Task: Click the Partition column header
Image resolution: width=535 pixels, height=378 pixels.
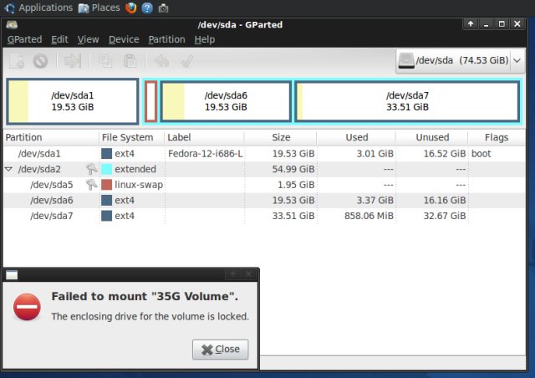Action: [51, 138]
